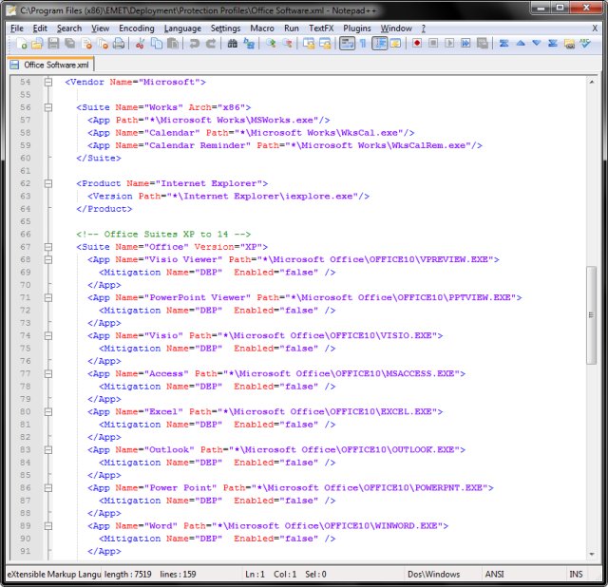Image resolution: width=608 pixels, height=587 pixels.
Task: Collapse the Product Internet Explorer fold marker
Action: pyautogui.click(x=47, y=183)
